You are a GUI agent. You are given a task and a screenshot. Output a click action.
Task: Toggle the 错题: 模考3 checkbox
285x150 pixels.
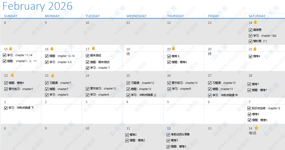(168, 147)
